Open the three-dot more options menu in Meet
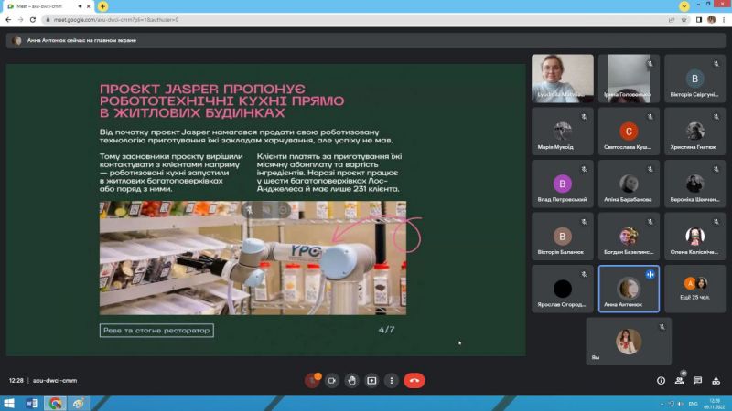This screenshot has height=411, width=732. [x=392, y=381]
